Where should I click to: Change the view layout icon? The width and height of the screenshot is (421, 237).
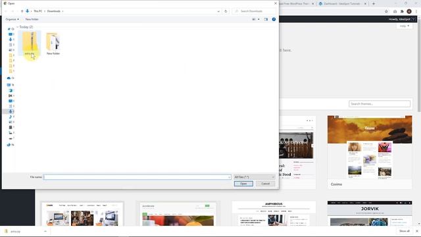point(254,19)
